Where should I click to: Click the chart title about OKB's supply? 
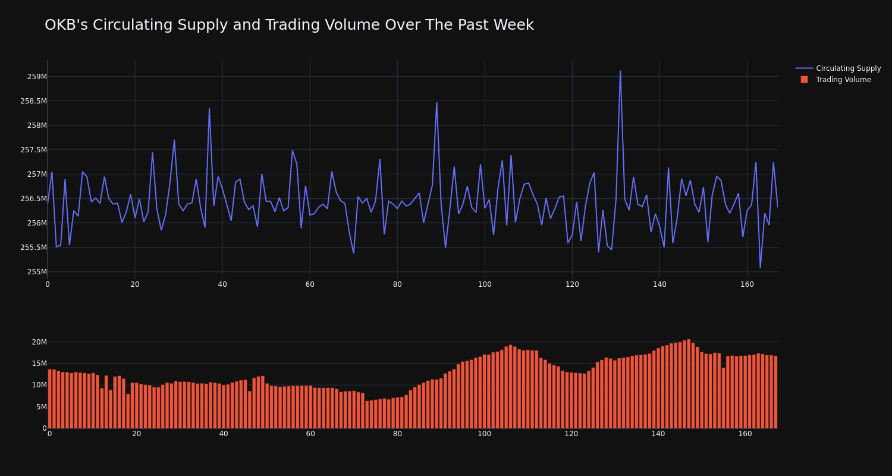[289, 25]
